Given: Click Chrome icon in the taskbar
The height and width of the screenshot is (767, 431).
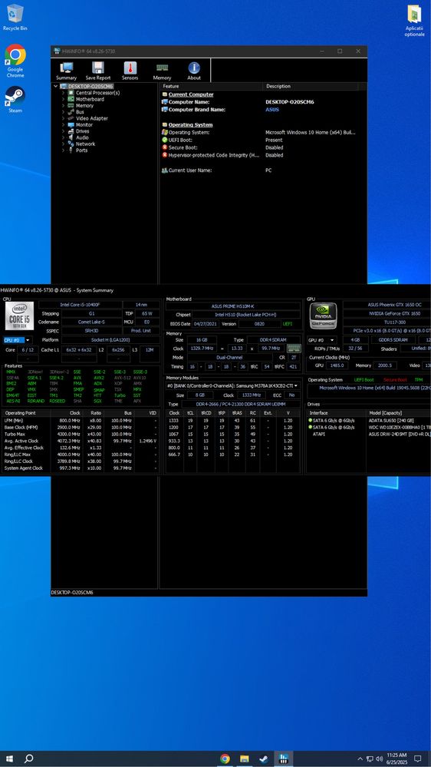Looking at the screenshot, I should coord(225,759).
